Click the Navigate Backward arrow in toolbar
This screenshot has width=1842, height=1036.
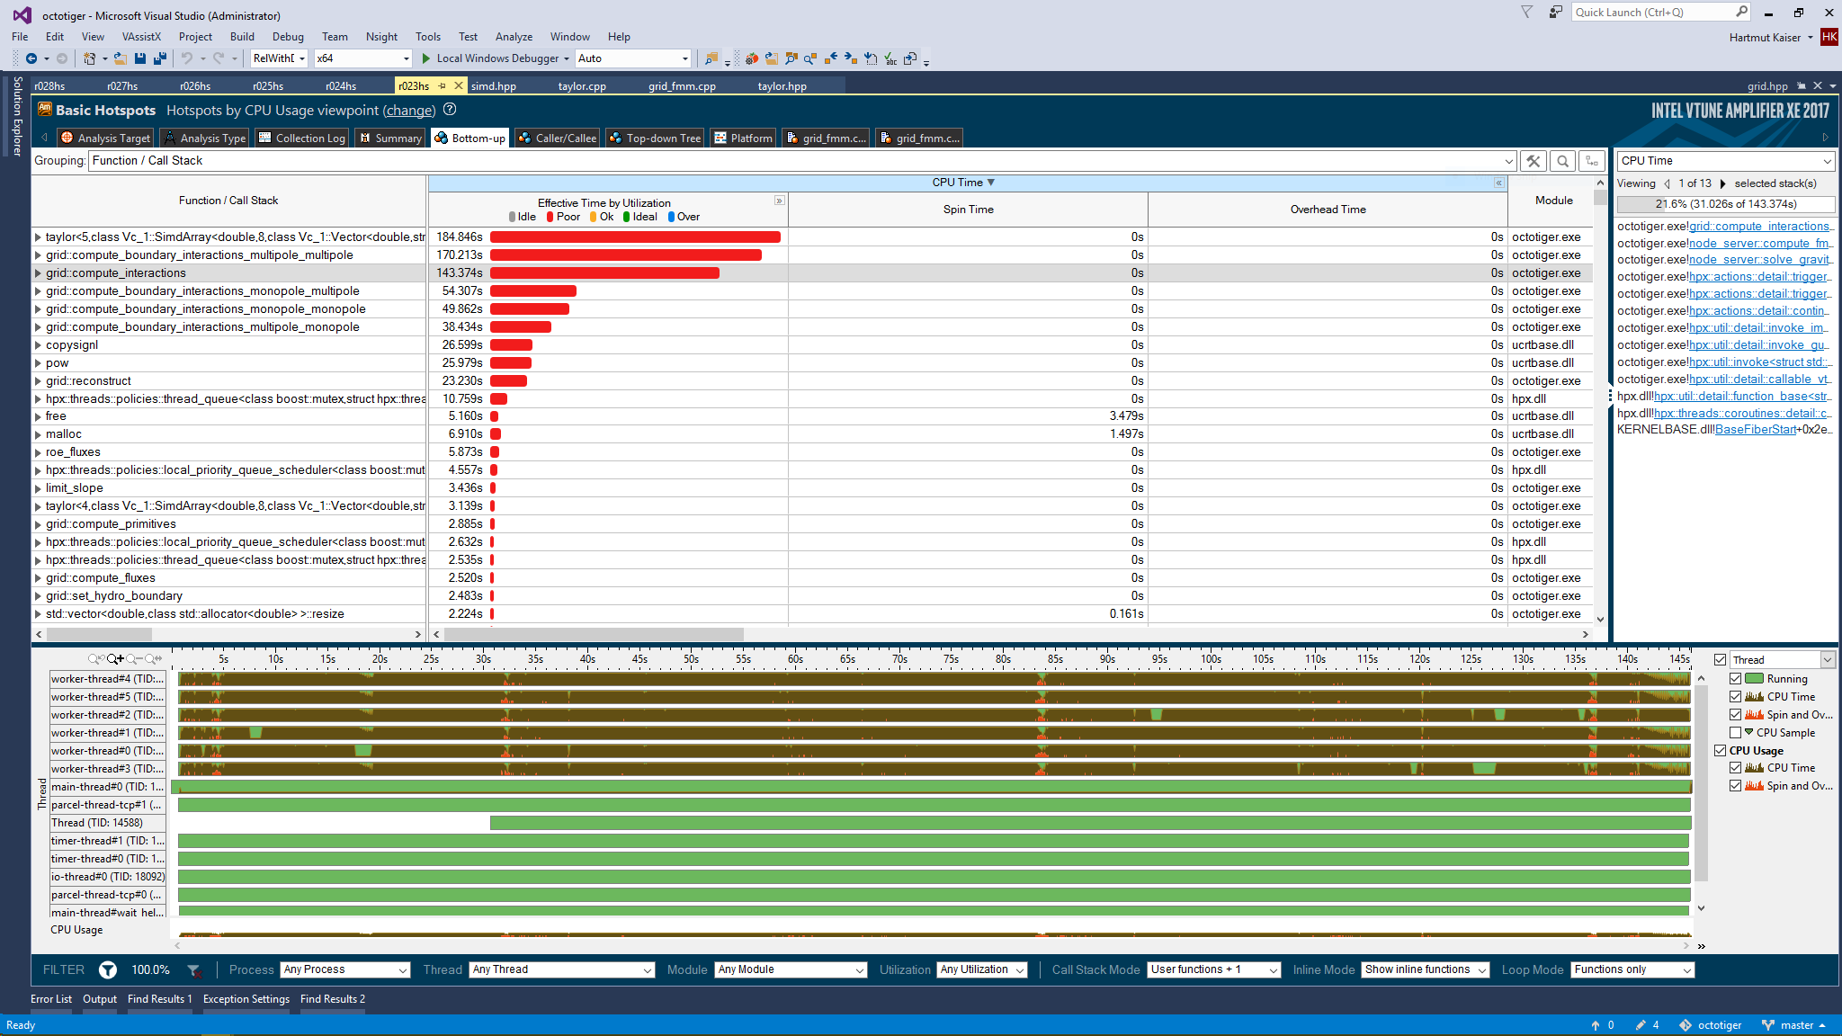point(31,58)
